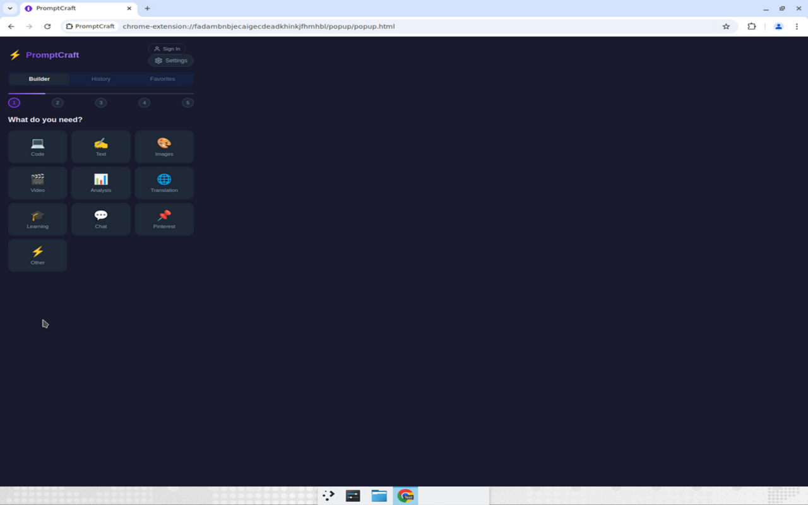Open the application launcher in taskbar
The width and height of the screenshot is (808, 505).
tap(328, 496)
